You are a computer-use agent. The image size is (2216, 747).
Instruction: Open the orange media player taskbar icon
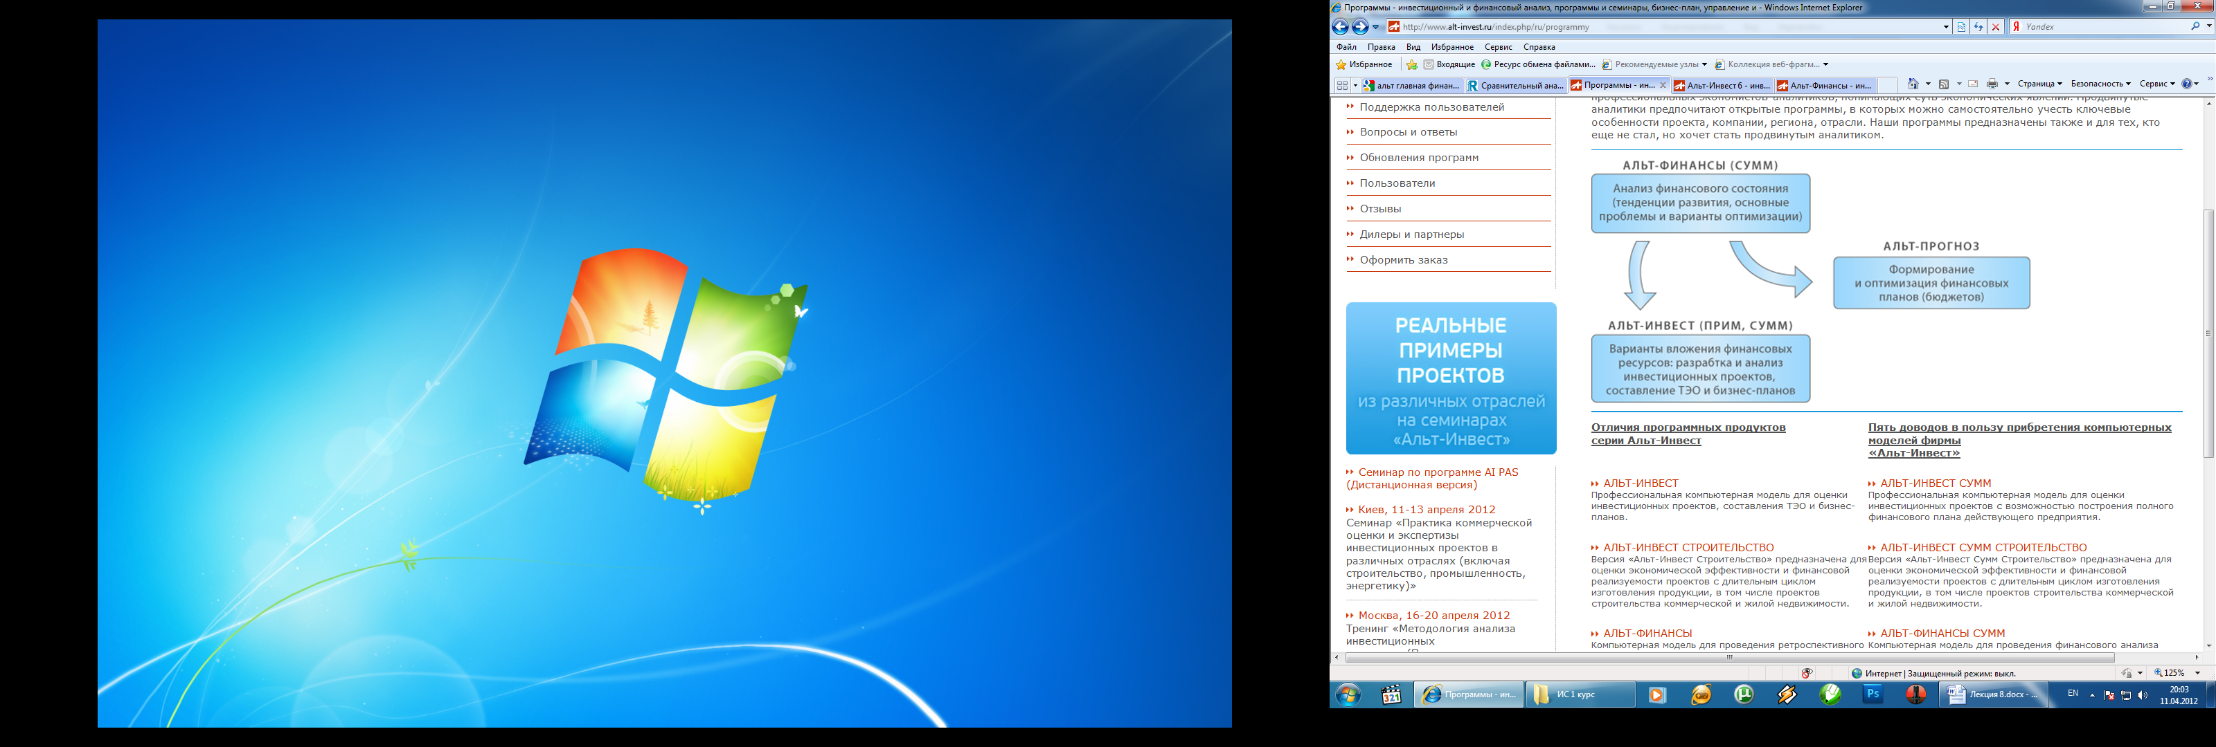coord(1657,695)
